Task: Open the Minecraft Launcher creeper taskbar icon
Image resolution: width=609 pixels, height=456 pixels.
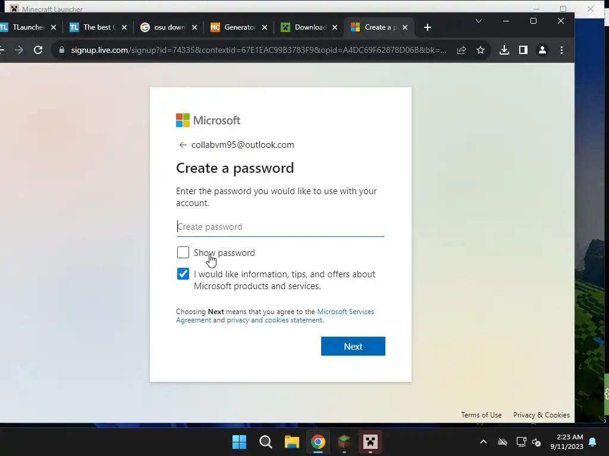Action: tap(370, 442)
